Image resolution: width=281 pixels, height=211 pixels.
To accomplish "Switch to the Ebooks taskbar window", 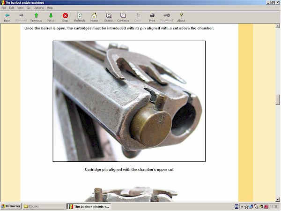I will 44,206.
